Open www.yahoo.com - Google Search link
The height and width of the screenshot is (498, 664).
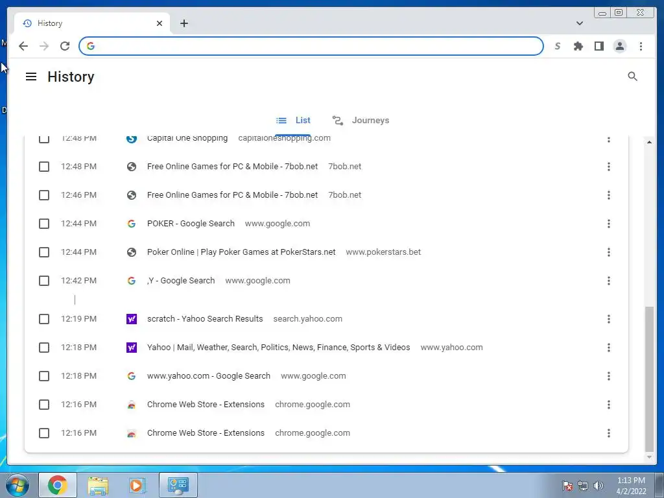pos(208,376)
